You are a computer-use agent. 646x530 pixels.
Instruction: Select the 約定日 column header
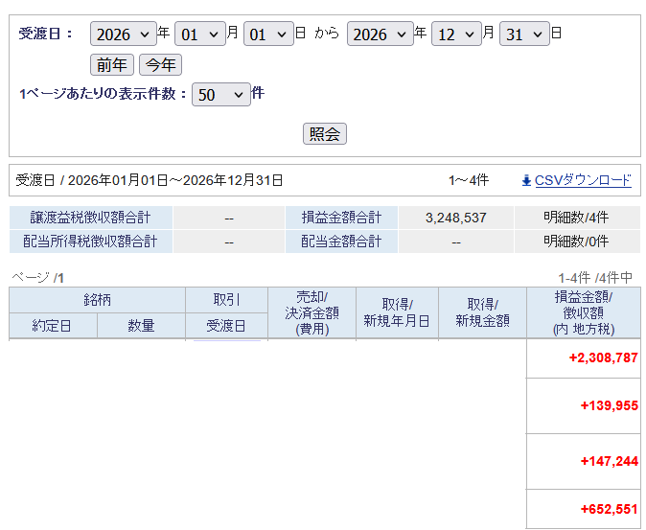pyautogui.click(x=53, y=325)
